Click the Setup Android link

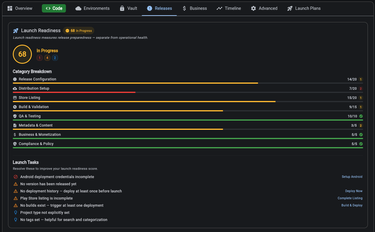[x=352, y=177]
